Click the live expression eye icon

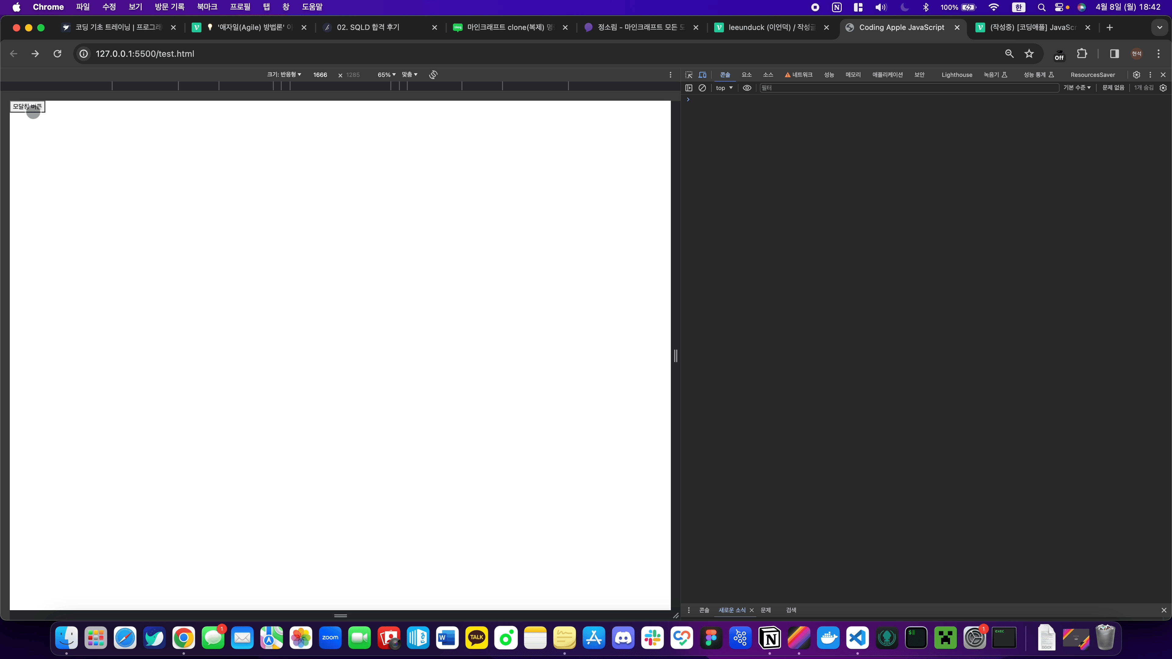[747, 88]
